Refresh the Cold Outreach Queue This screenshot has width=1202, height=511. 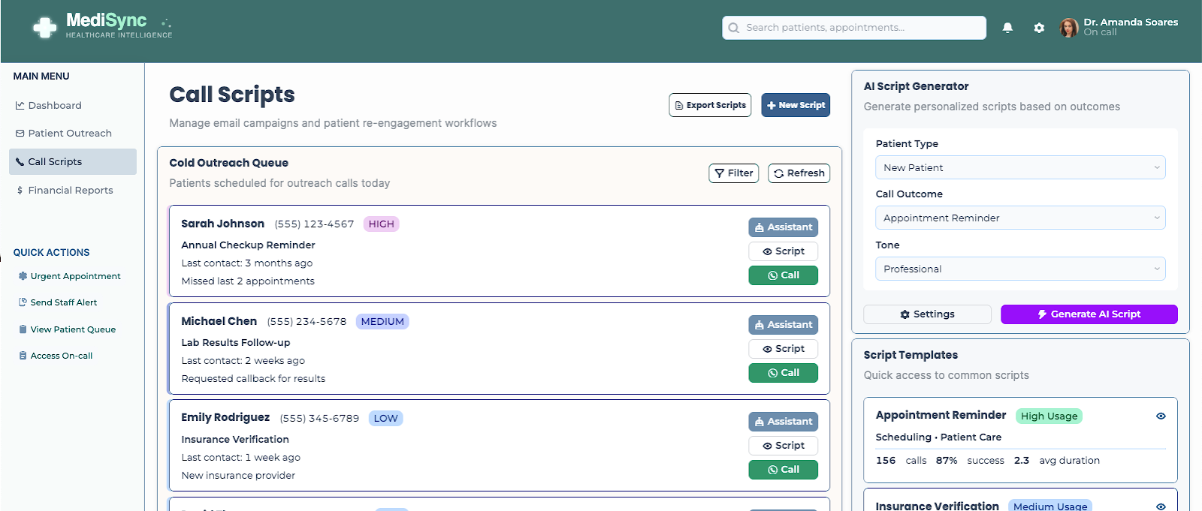(799, 173)
